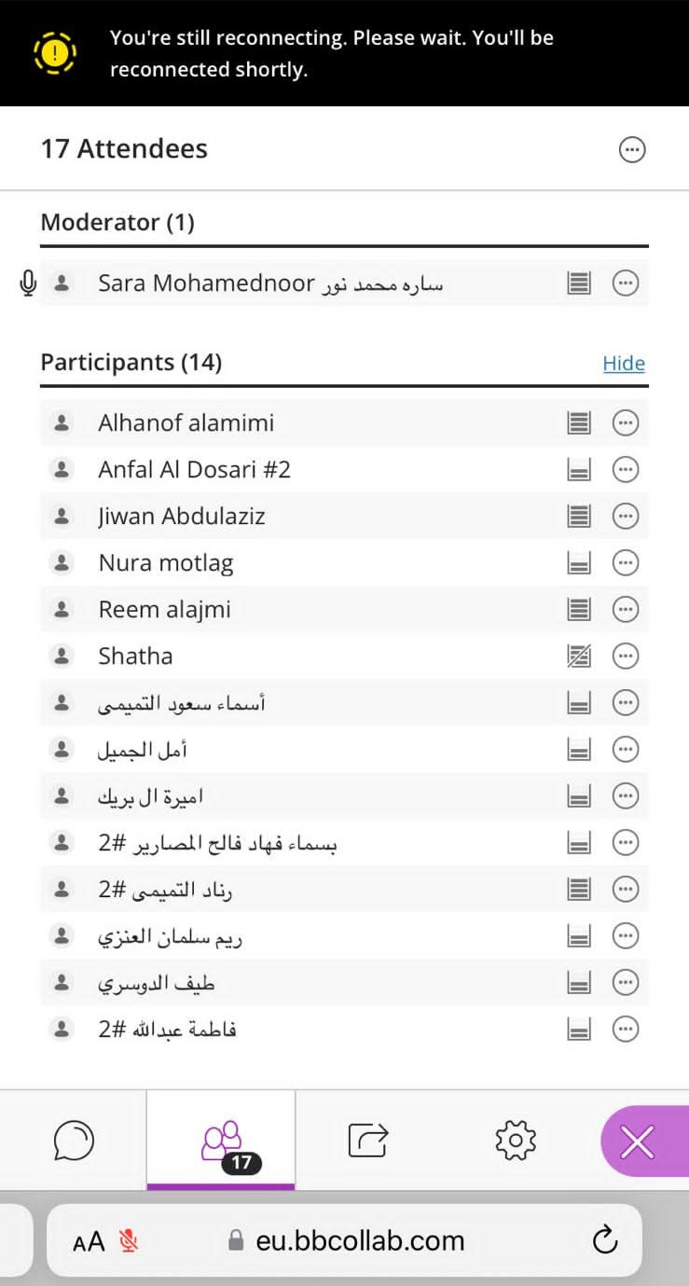689x1286 pixels.
Task: Reload the page in browser
Action: click(605, 1240)
